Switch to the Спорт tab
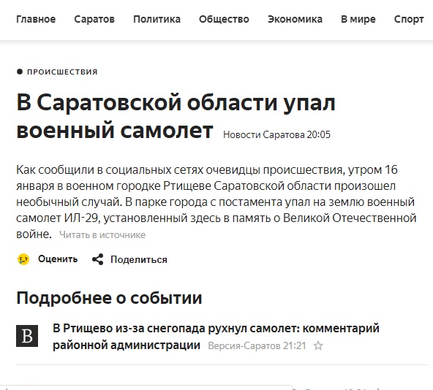The image size is (433, 390). click(x=409, y=19)
